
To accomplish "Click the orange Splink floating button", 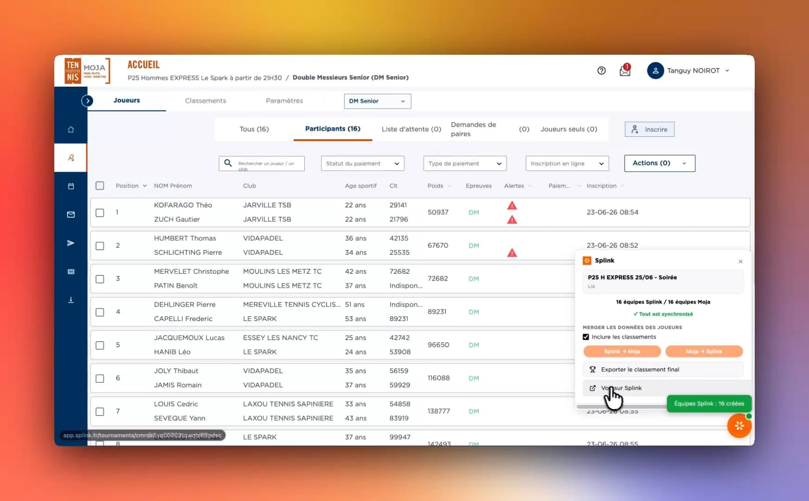I will [x=739, y=425].
